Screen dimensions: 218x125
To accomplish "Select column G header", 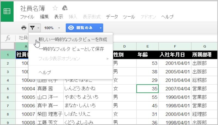I will pyautogui.click(x=204, y=46).
